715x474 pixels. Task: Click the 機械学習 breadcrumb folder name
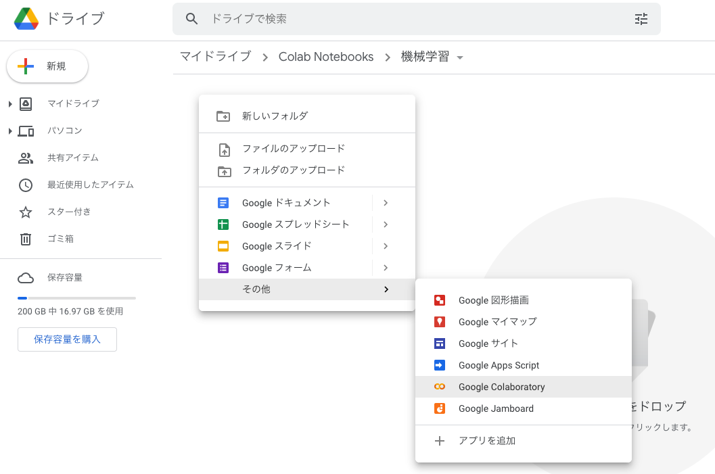click(x=425, y=57)
